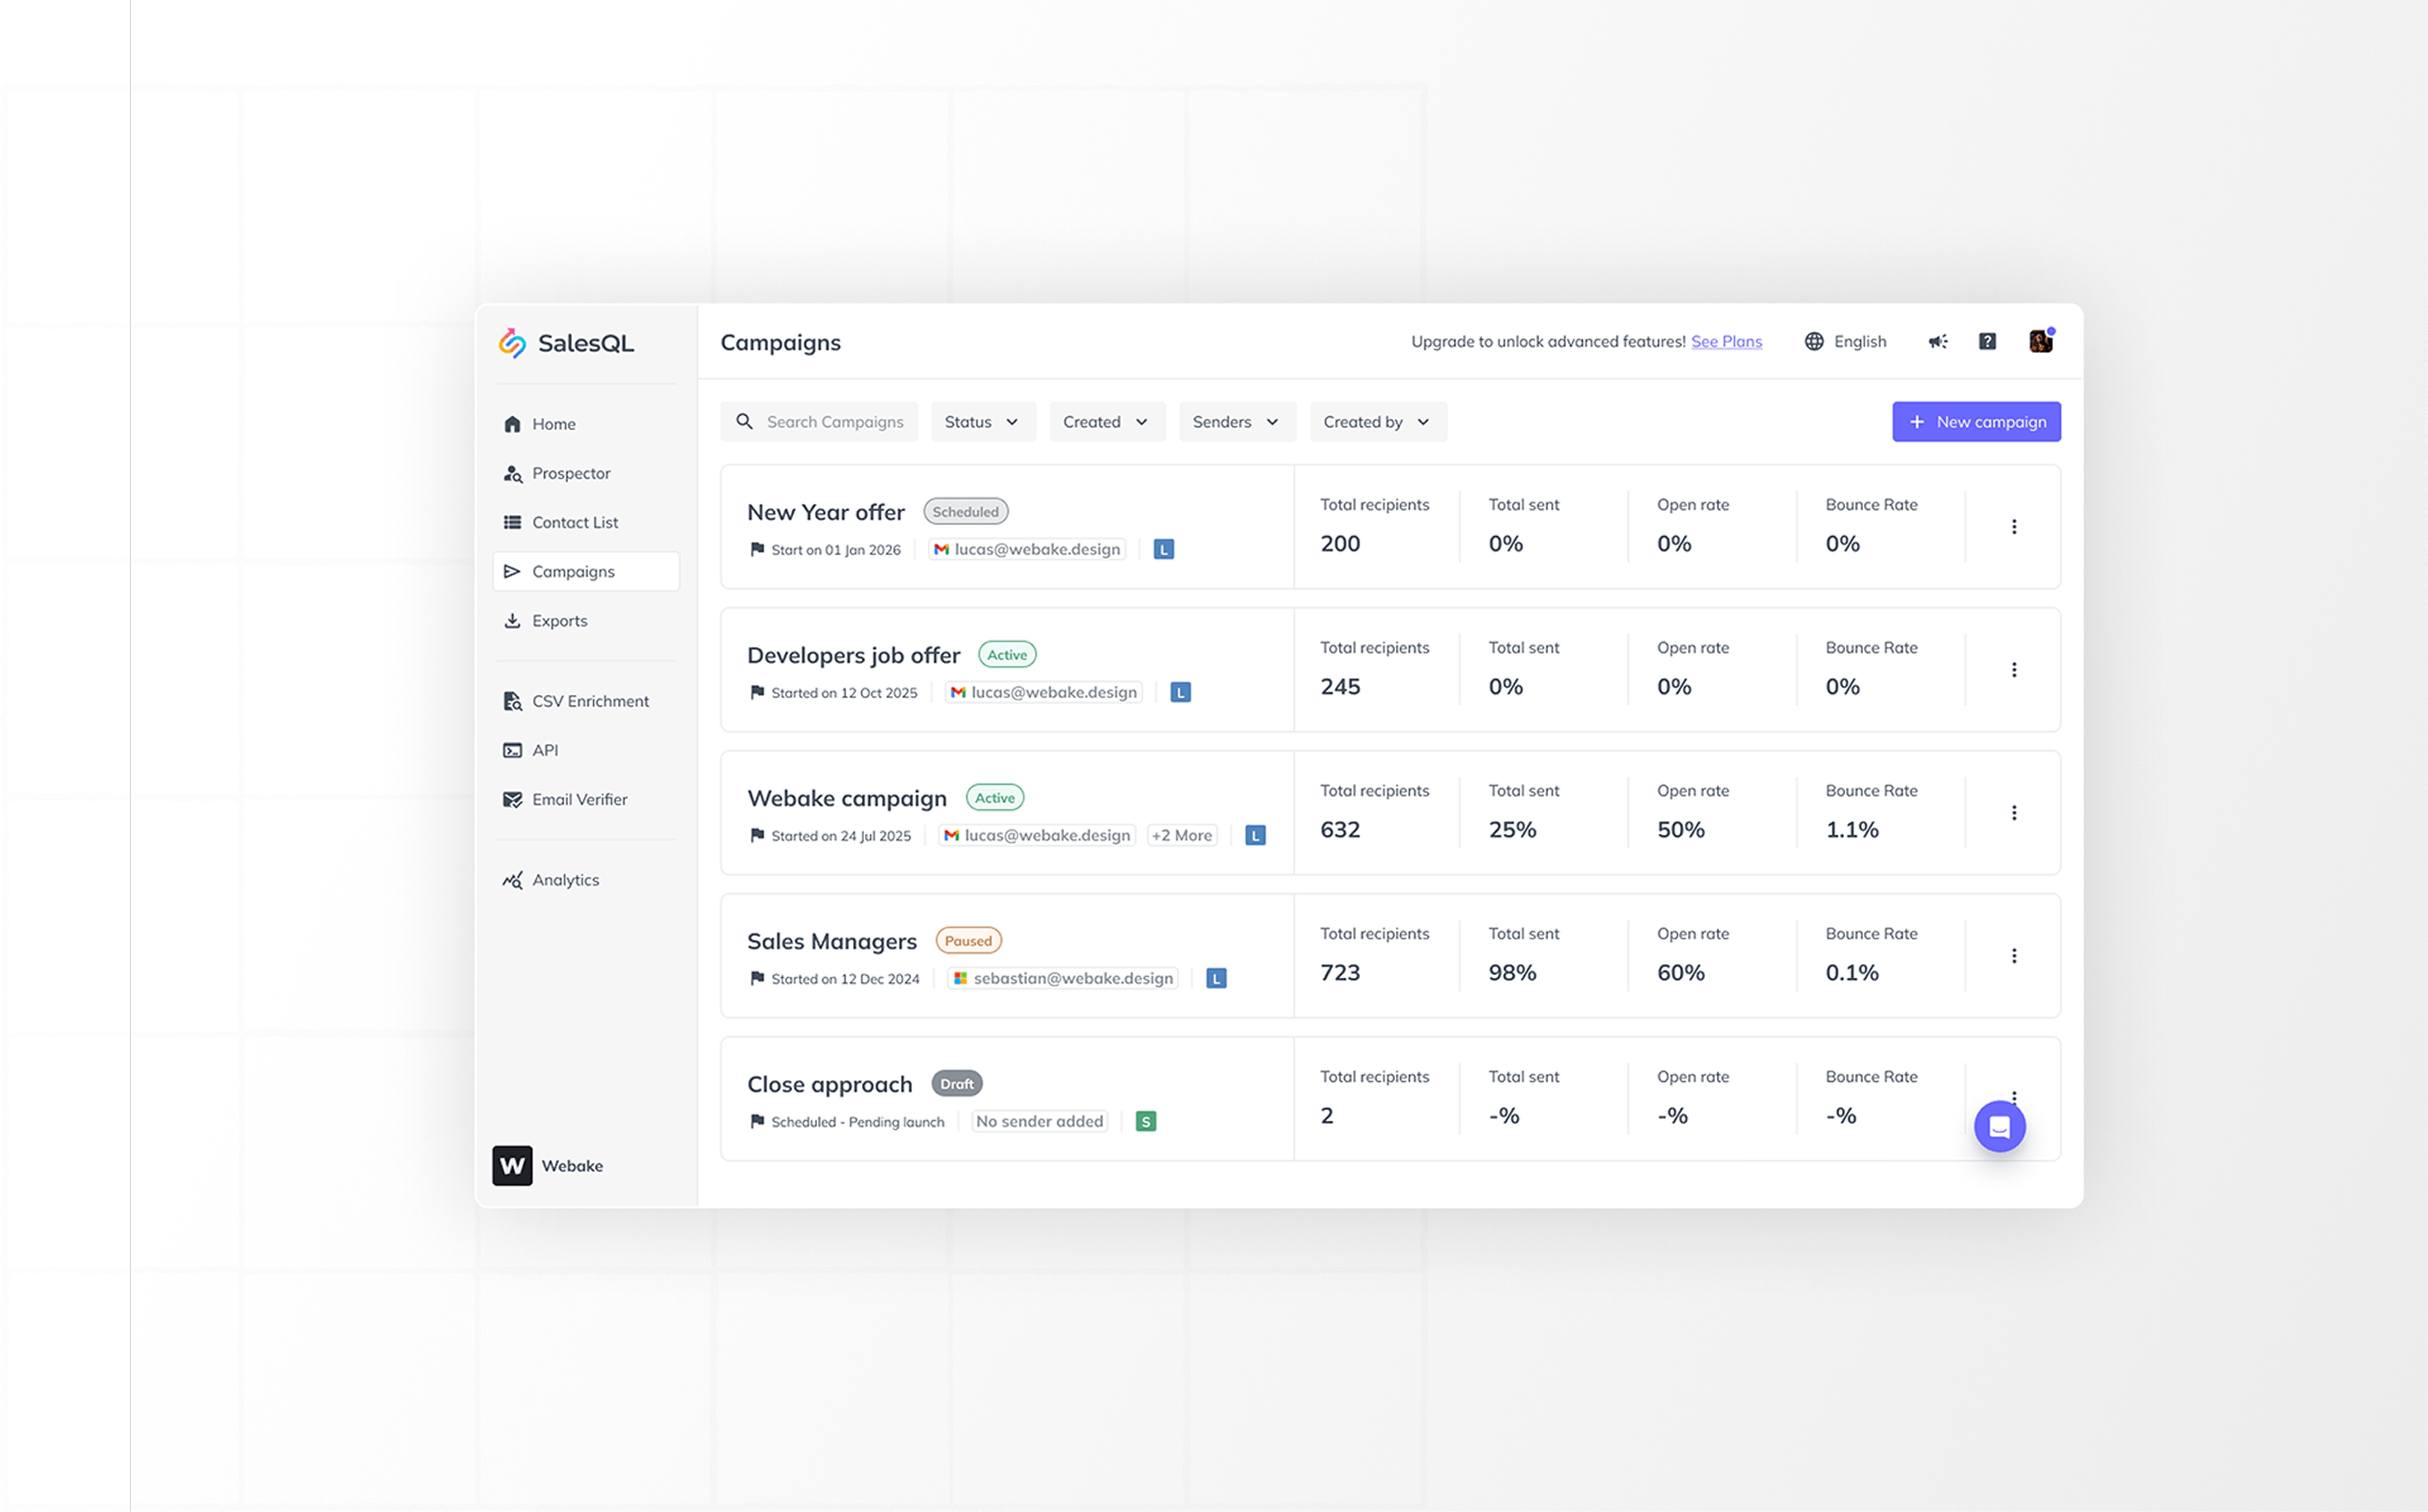Click the 632 total recipients value
The height and width of the screenshot is (1512, 2428).
[x=1341, y=830]
